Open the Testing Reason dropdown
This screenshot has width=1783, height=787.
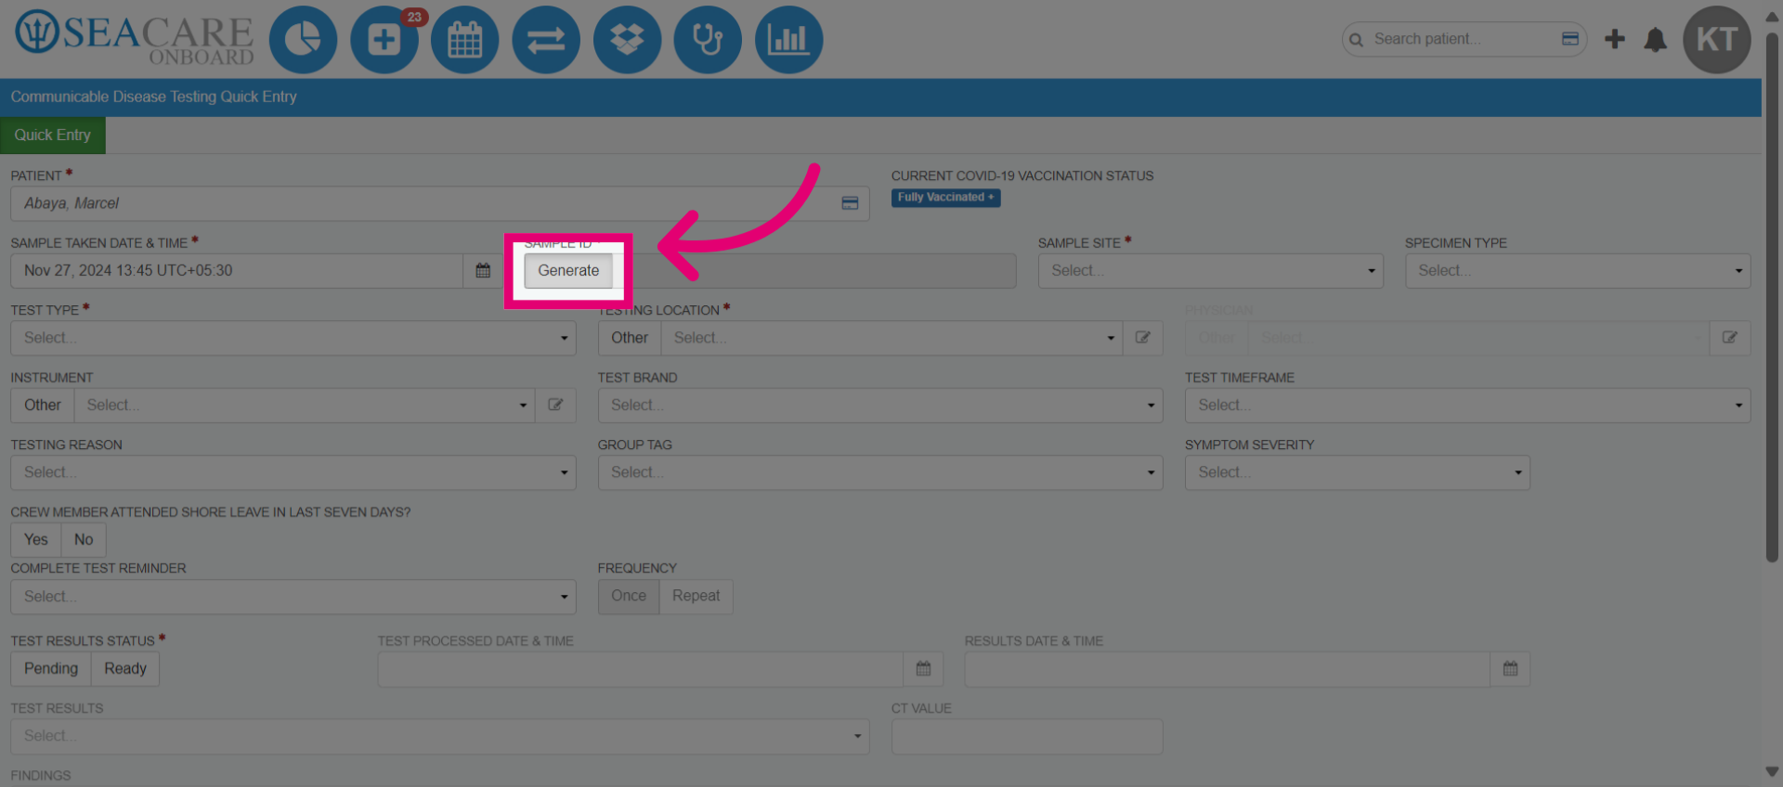293,472
